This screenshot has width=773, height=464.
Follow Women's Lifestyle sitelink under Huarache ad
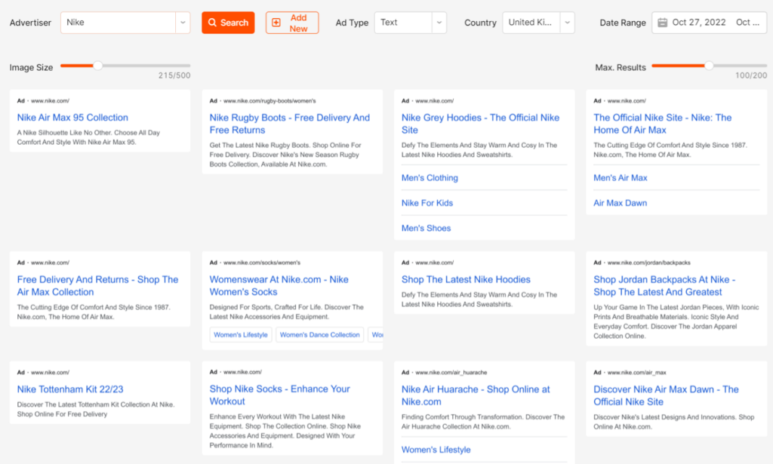[x=436, y=450]
